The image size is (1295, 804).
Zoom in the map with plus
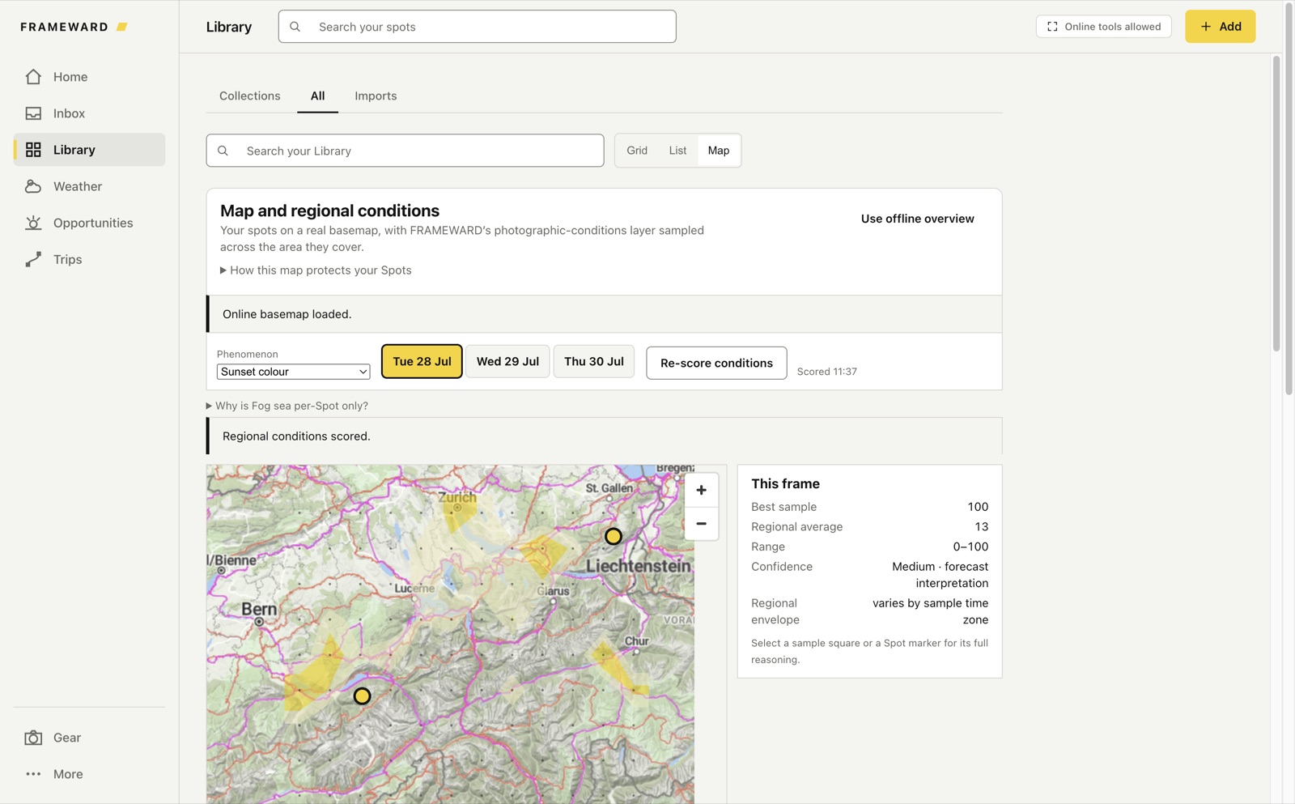pyautogui.click(x=701, y=490)
